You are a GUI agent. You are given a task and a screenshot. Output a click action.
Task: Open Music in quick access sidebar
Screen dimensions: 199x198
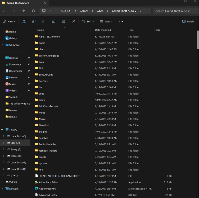(x=11, y=84)
